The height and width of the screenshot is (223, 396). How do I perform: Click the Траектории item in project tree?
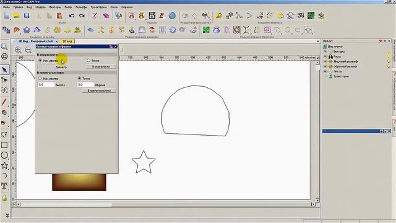pos(341,76)
